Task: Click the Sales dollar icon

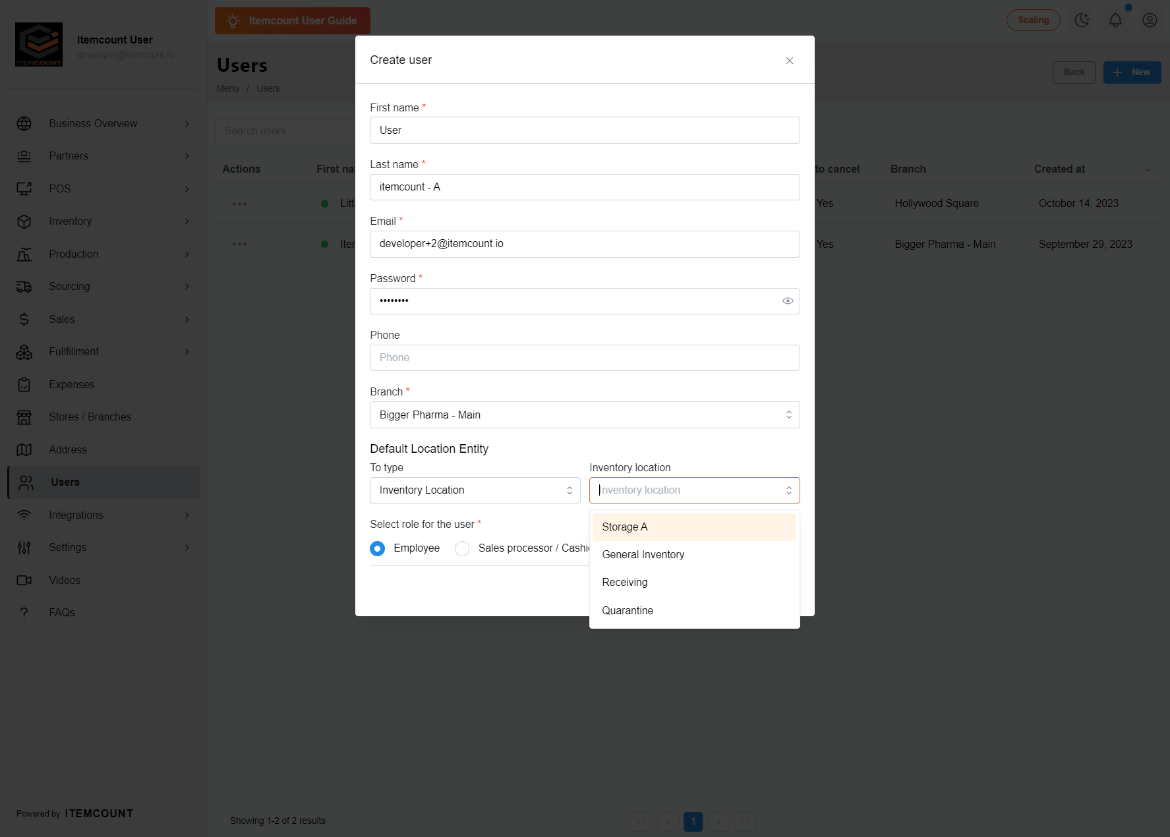Action: pyautogui.click(x=24, y=320)
